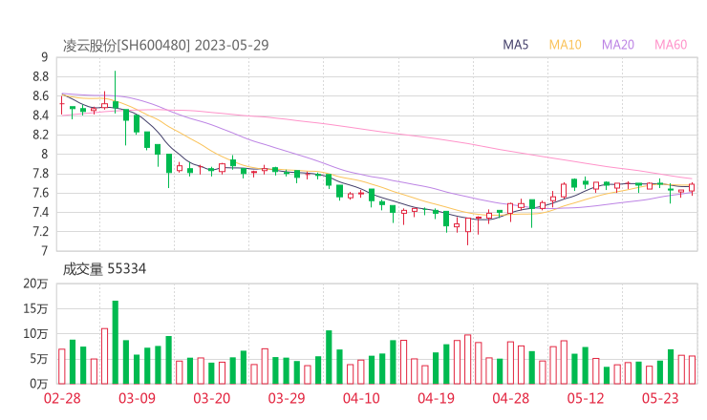Click the tallest green volume bar
The image size is (707, 420).
click(116, 343)
